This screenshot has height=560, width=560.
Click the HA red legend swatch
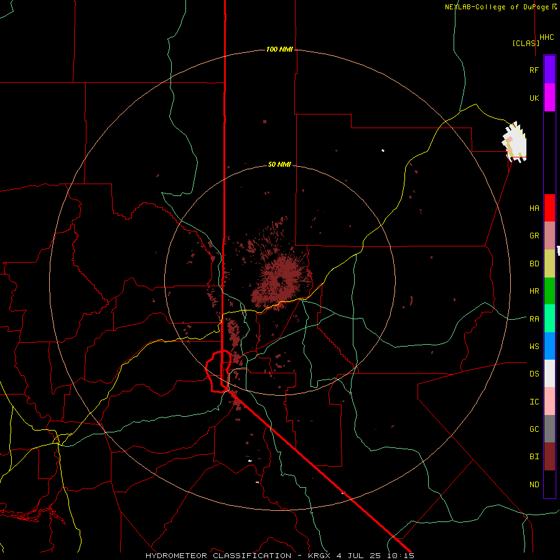coord(549,208)
